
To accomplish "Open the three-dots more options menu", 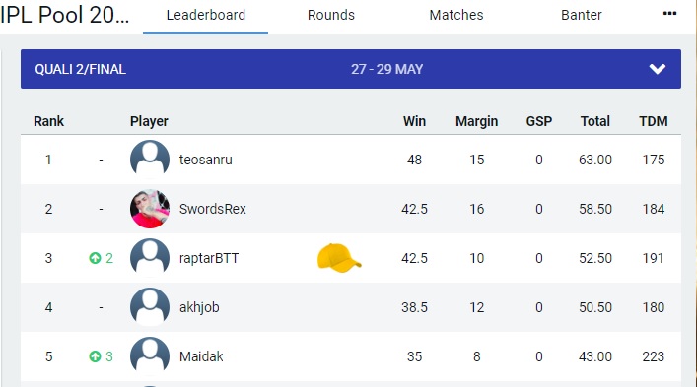I will click(x=669, y=14).
